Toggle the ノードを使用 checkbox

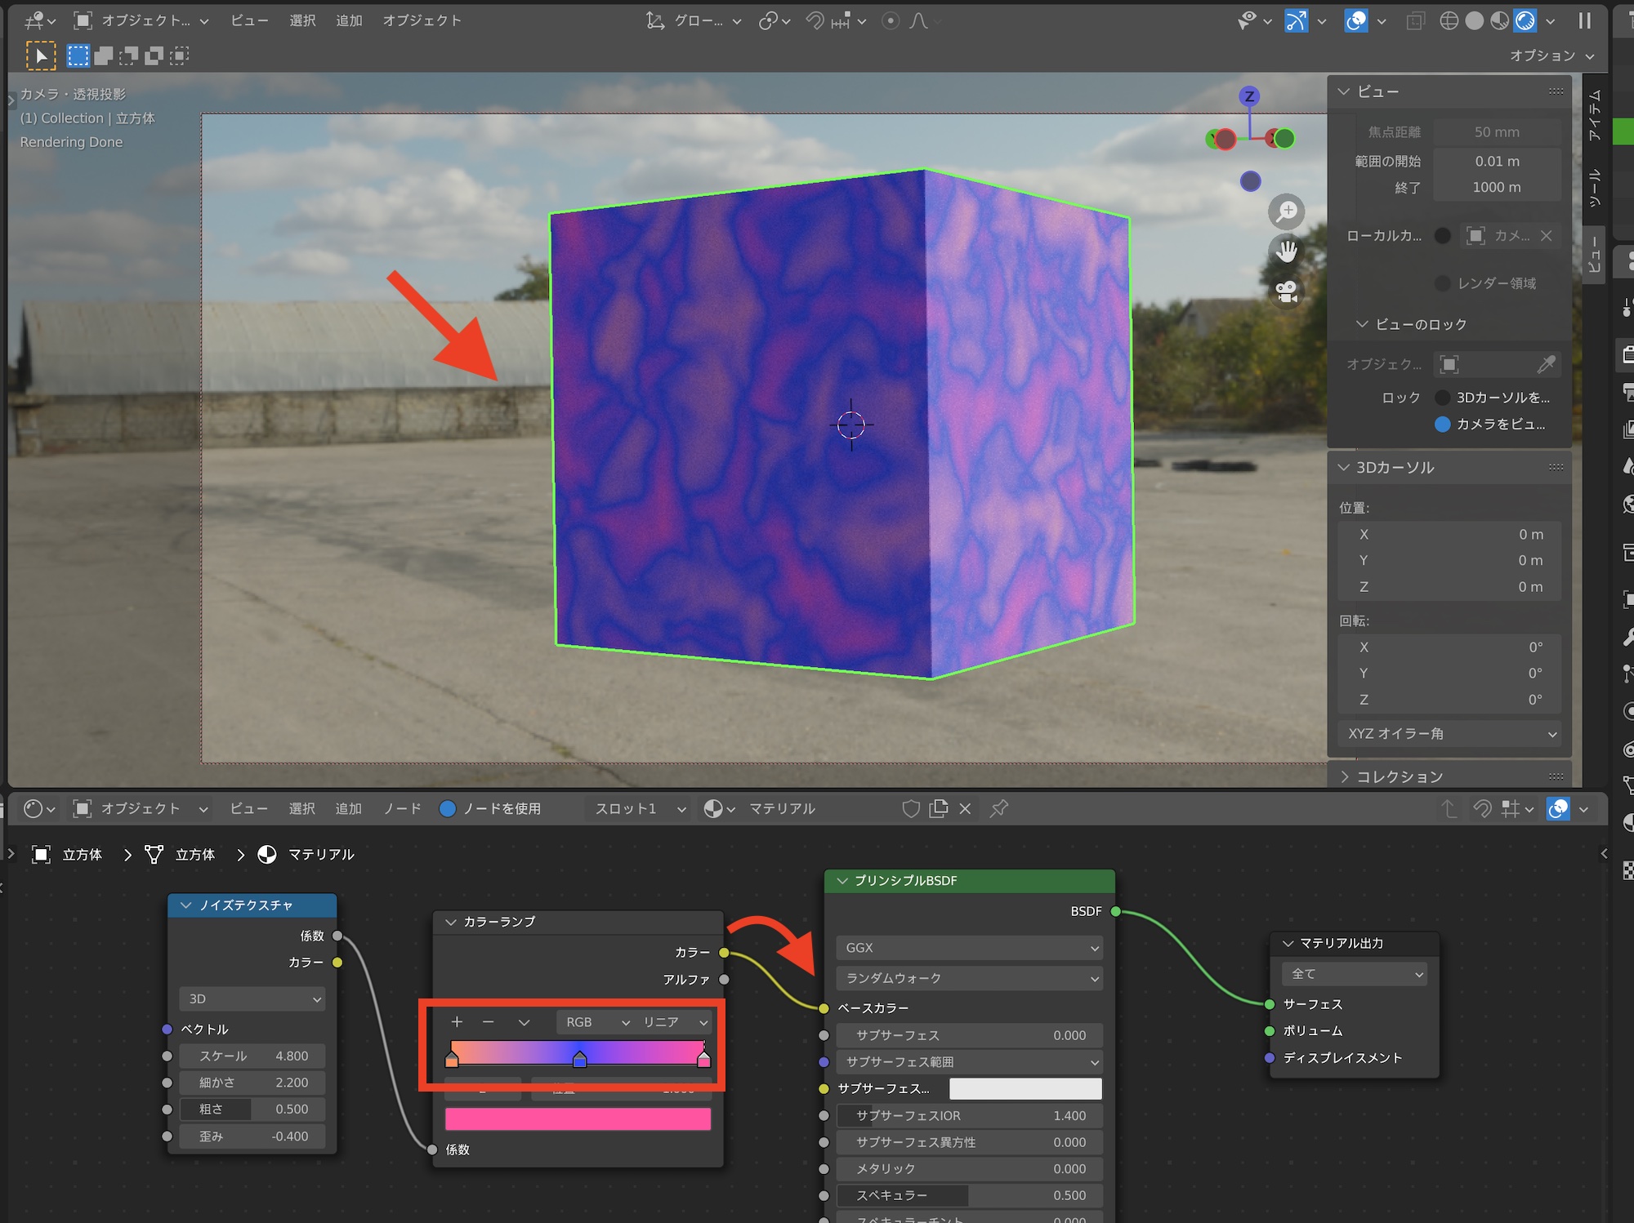(x=448, y=808)
